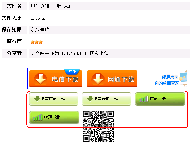Click signal bars icon on 联通下载
The width and height of the screenshot is (191, 148).
point(38,118)
